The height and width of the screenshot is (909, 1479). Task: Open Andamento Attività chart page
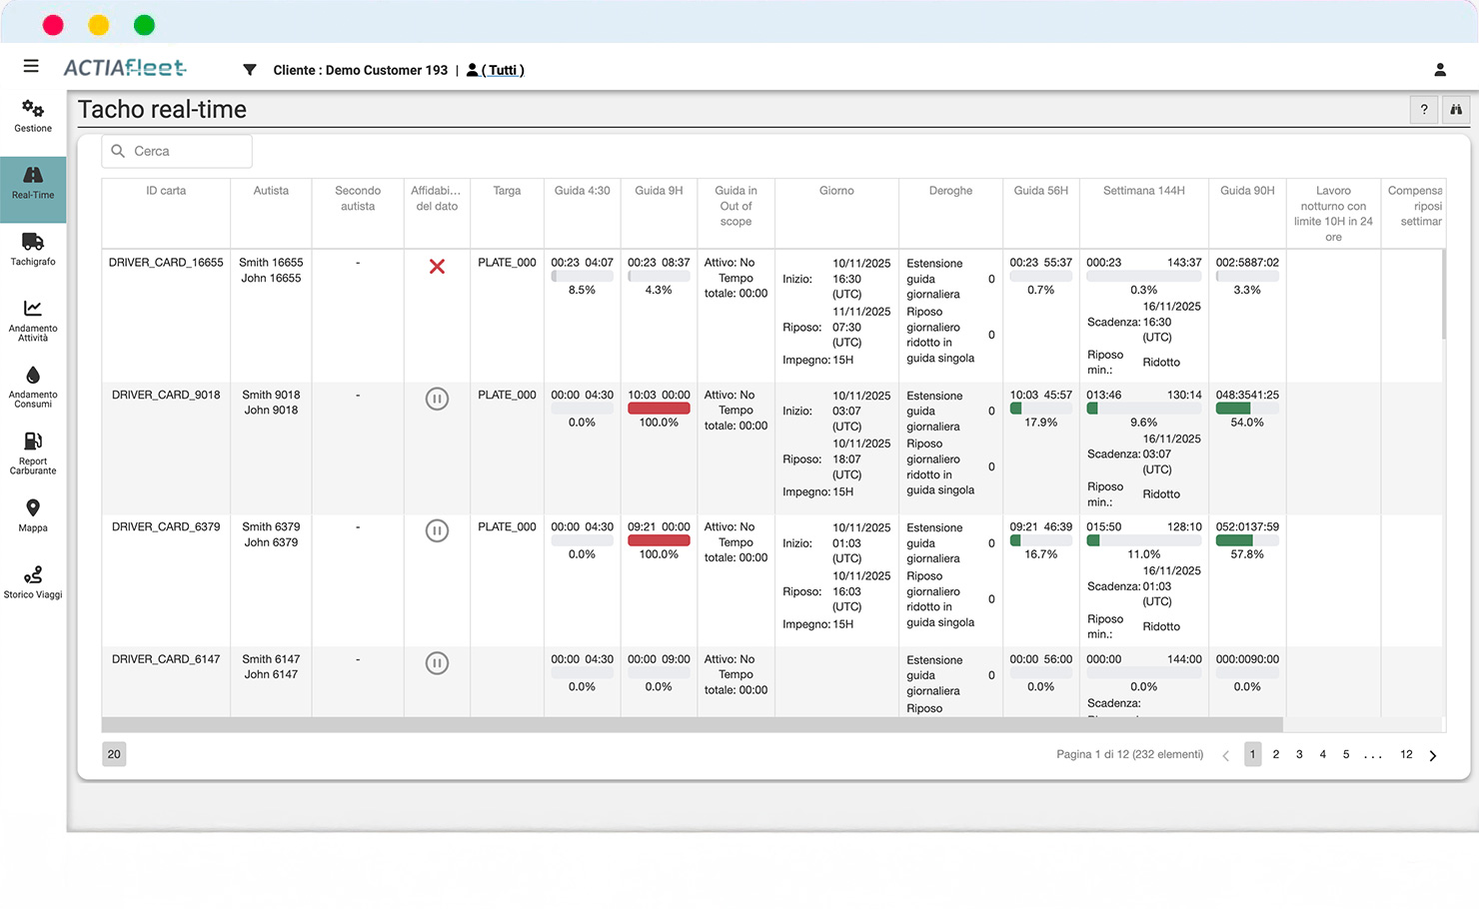coord(33,319)
